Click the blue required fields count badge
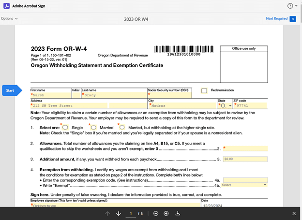302x220 pixels. 292,19
